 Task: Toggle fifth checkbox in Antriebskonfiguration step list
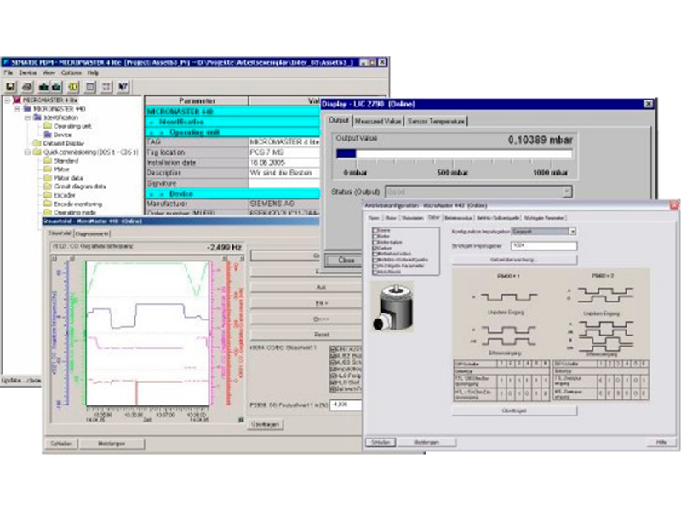[x=375, y=254]
